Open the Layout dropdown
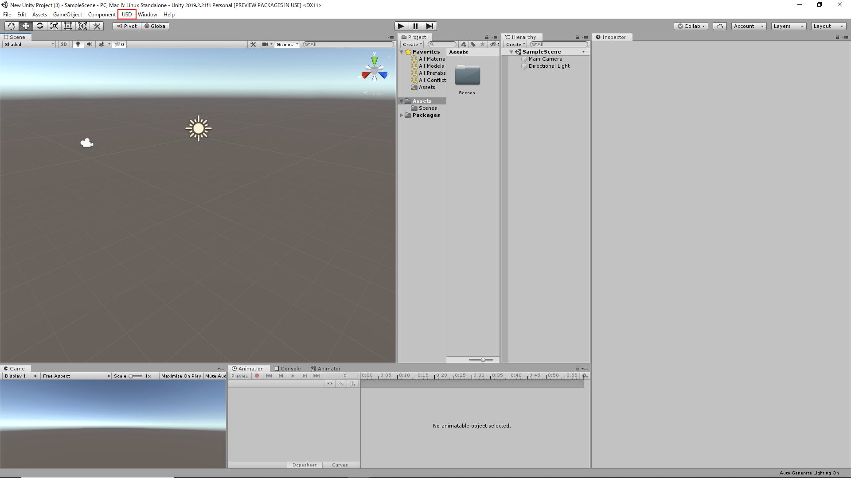 pyautogui.click(x=828, y=26)
